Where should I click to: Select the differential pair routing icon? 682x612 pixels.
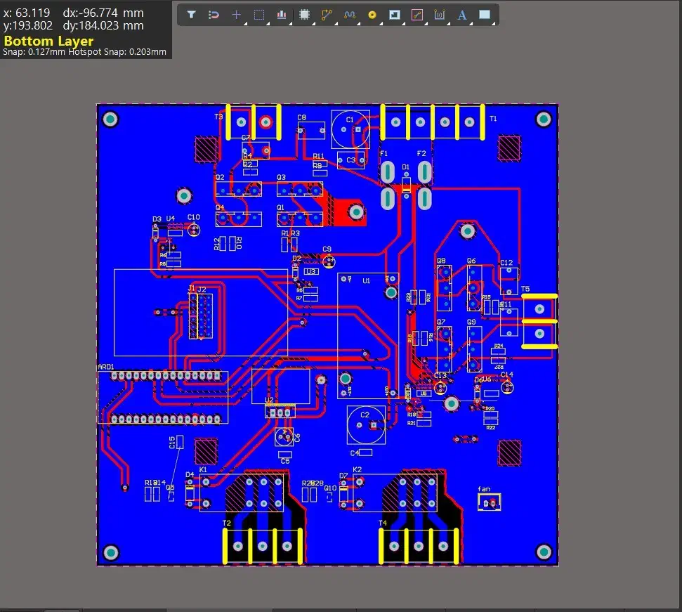pyautogui.click(x=350, y=15)
